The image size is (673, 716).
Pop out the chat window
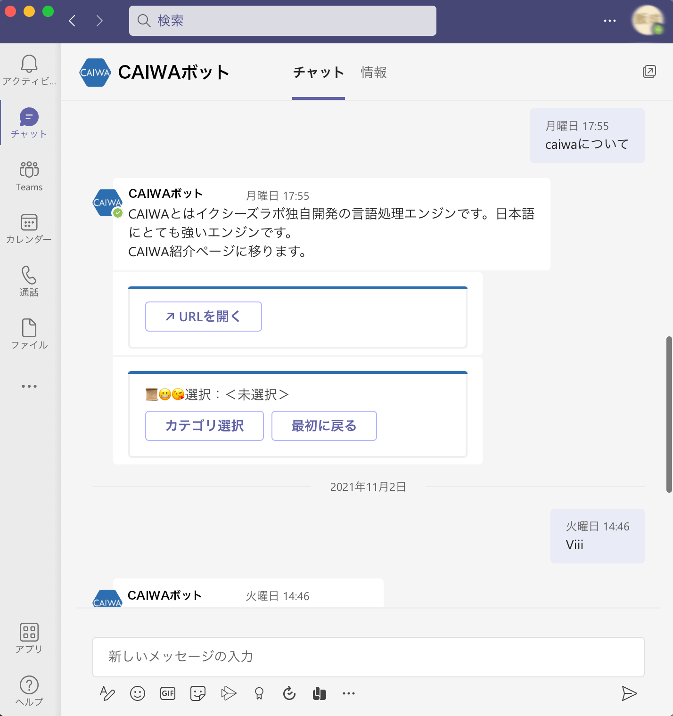tap(649, 72)
